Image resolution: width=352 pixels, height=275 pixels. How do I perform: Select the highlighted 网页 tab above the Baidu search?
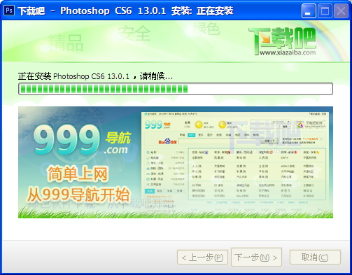pos(192,135)
